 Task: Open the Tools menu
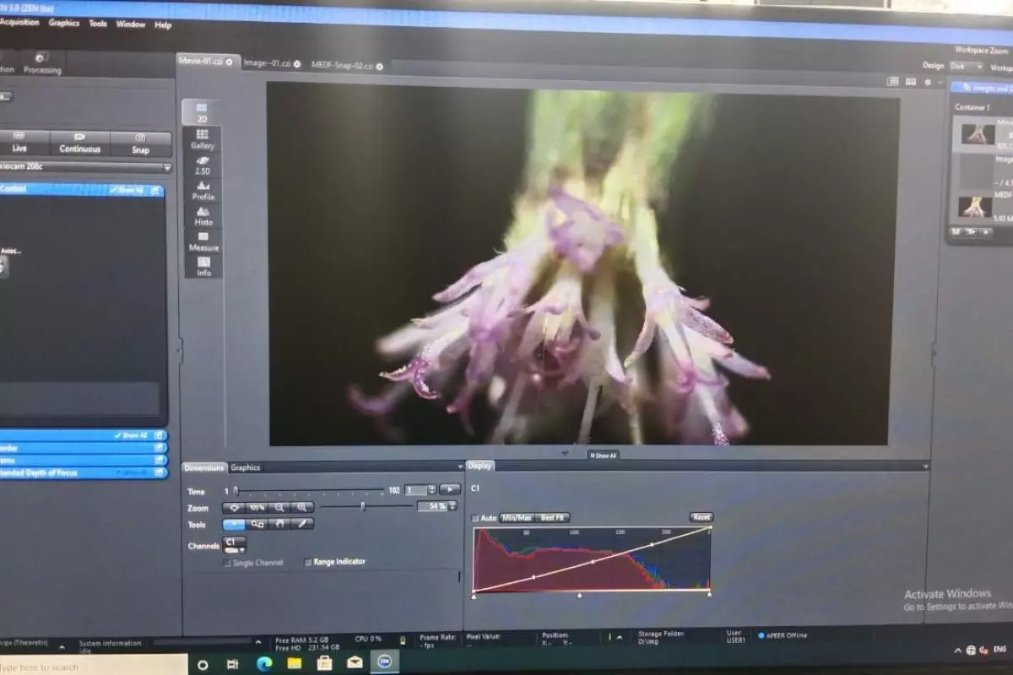[x=98, y=24]
